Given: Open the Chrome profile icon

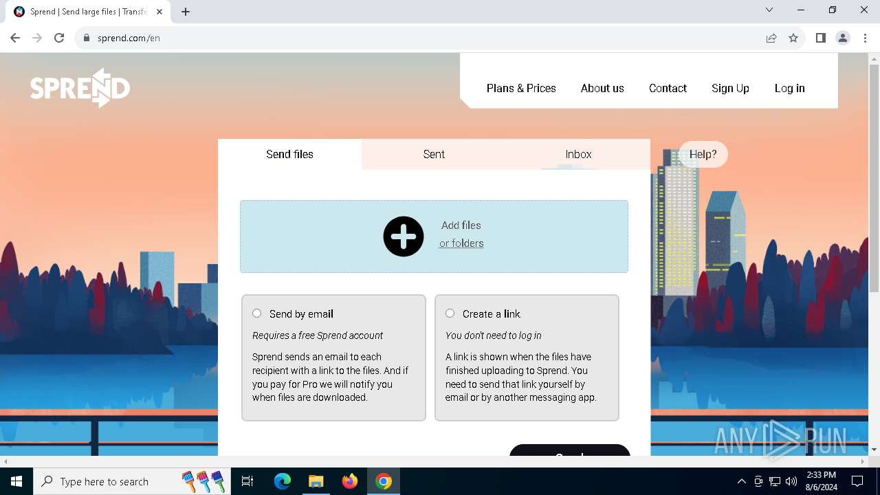Looking at the screenshot, I should 843,38.
